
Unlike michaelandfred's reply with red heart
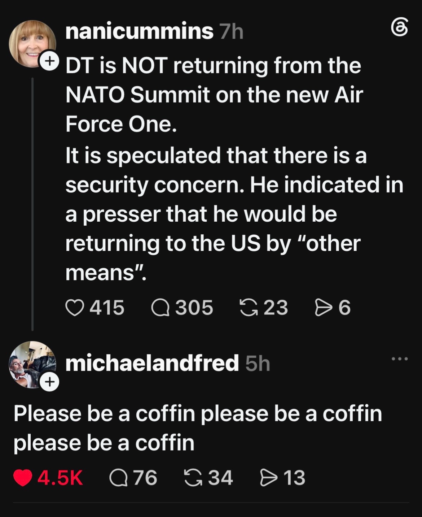22,478
